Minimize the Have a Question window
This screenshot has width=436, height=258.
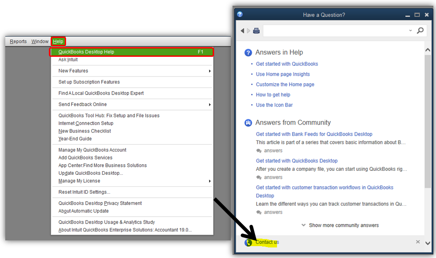(x=407, y=15)
